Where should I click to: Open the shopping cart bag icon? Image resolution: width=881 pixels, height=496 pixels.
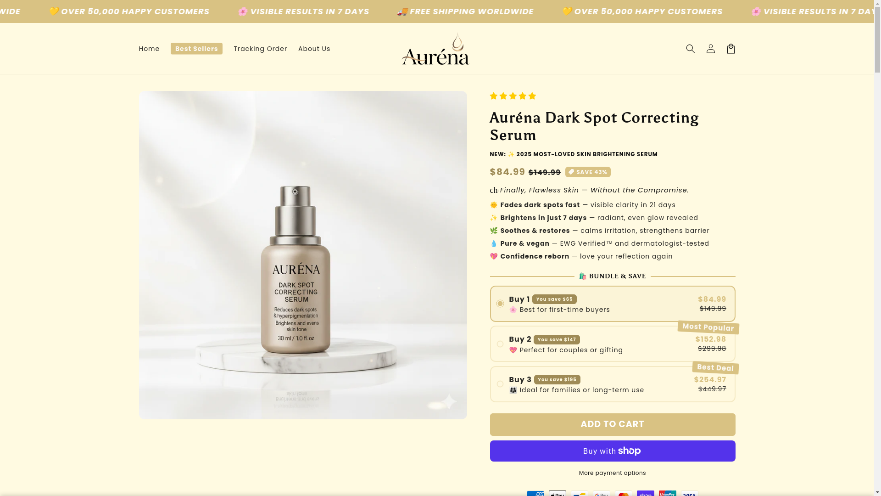coord(730,49)
